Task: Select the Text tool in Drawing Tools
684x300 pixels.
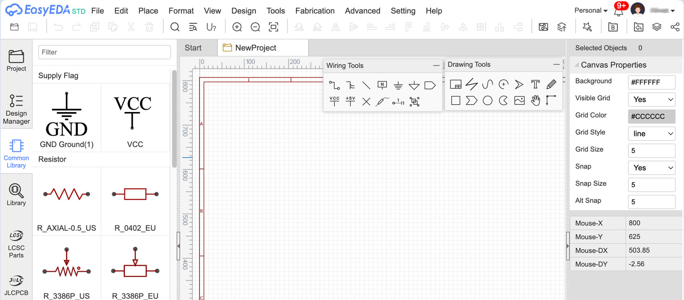Action: click(x=535, y=84)
